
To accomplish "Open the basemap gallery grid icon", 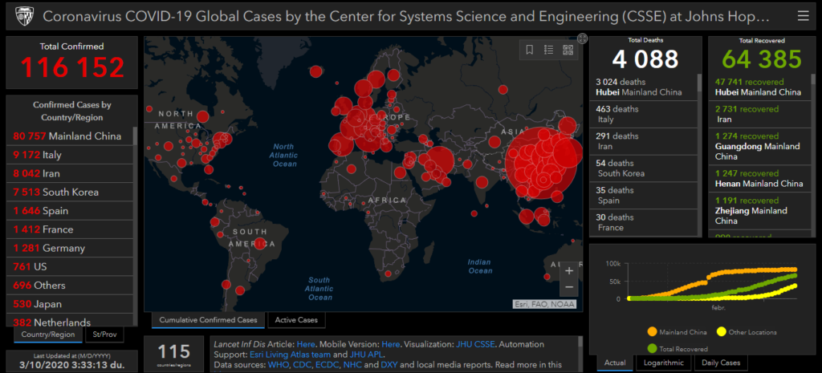I will coord(568,50).
